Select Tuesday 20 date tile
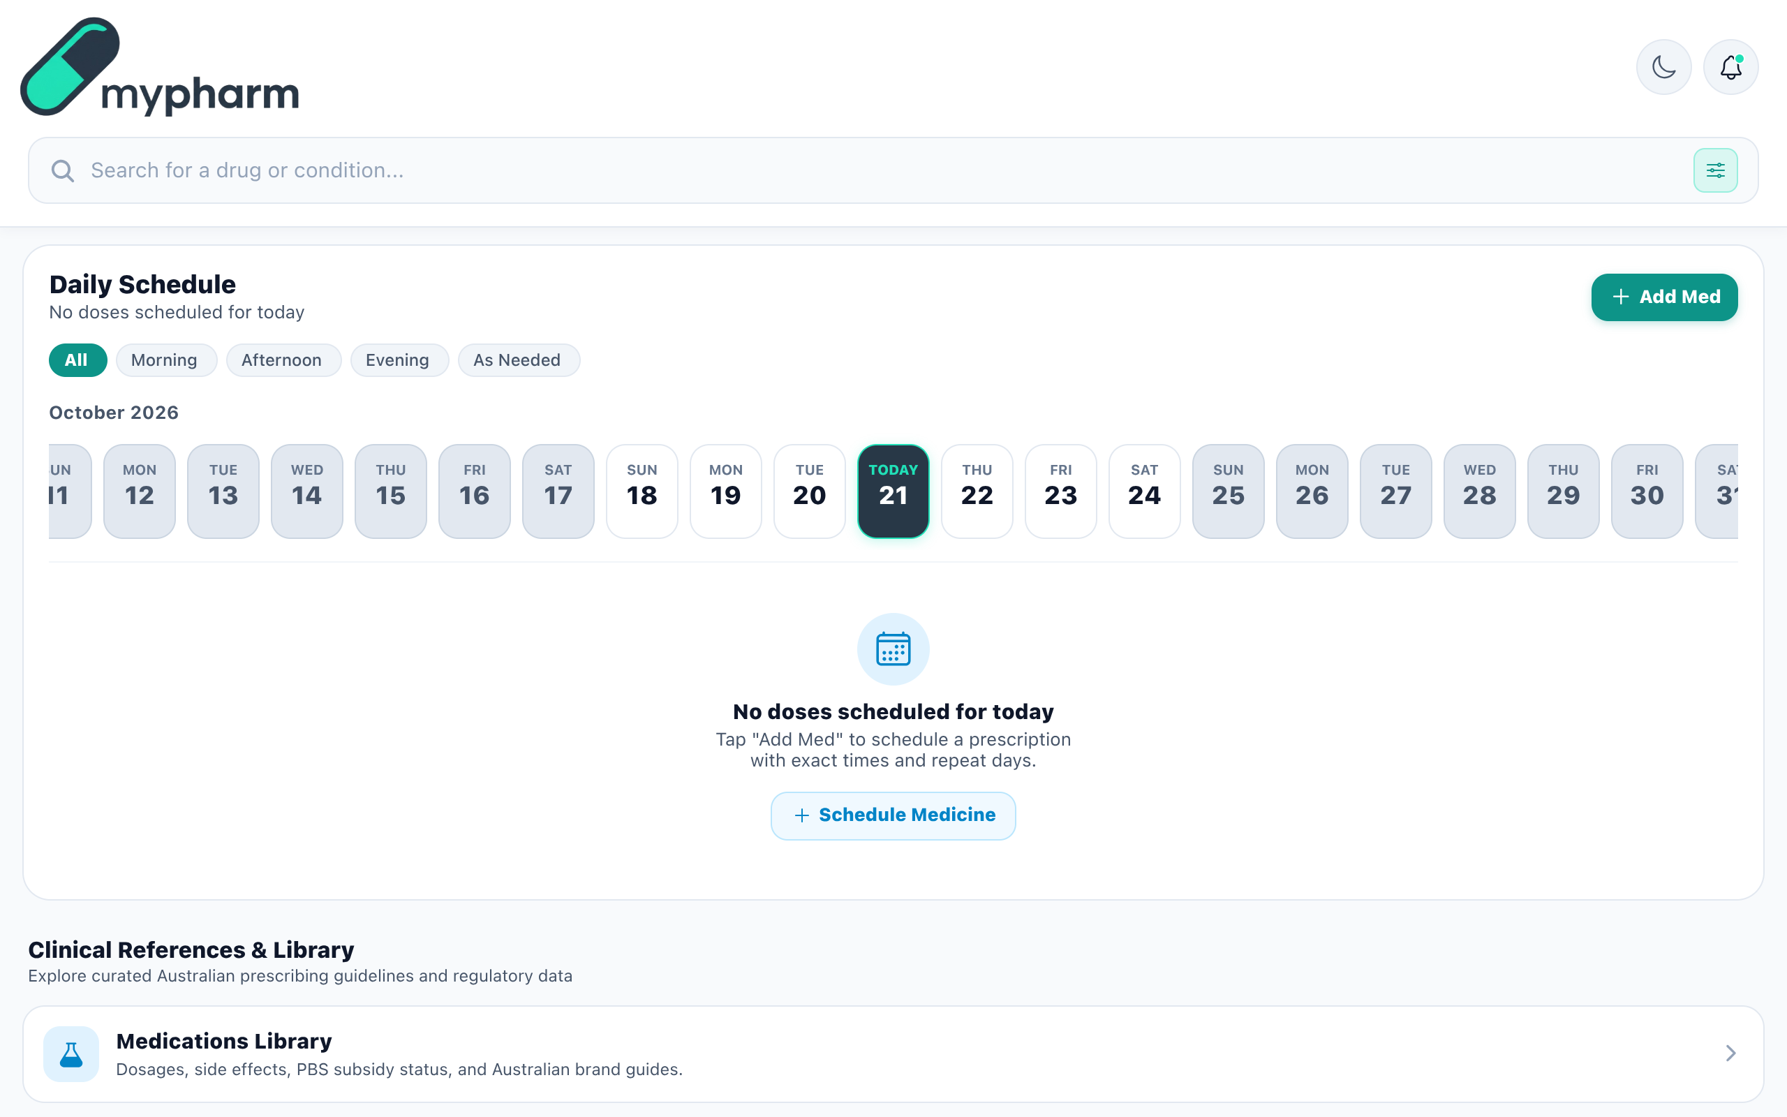Image resolution: width=1787 pixels, height=1117 pixels. [809, 491]
